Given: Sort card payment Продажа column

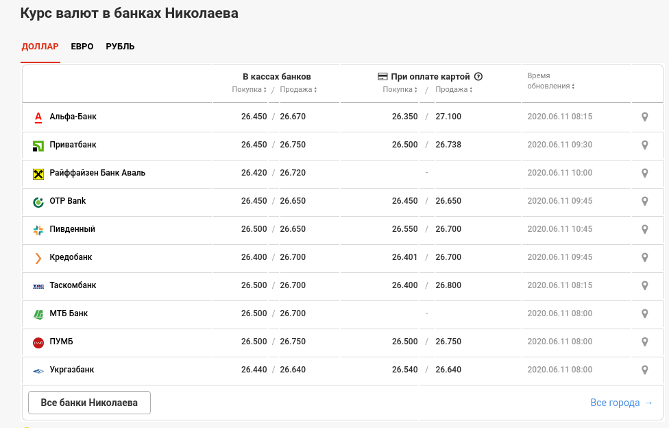Looking at the screenshot, I should 454,89.
